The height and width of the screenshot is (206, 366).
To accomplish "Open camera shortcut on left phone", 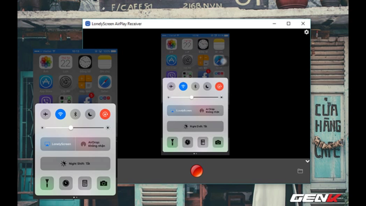I will (x=104, y=183).
